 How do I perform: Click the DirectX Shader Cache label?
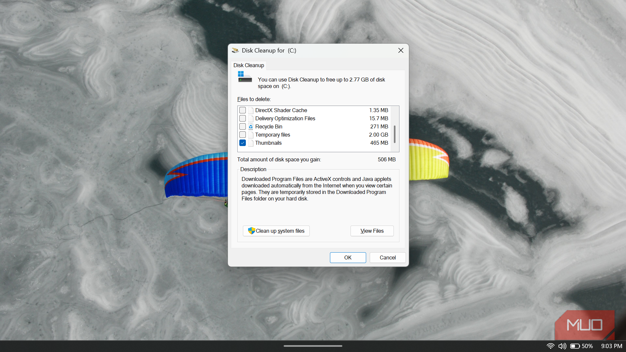[281, 110]
